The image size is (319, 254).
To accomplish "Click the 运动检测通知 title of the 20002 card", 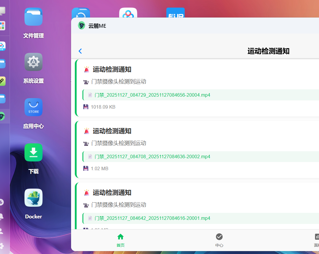I will point(112,131).
